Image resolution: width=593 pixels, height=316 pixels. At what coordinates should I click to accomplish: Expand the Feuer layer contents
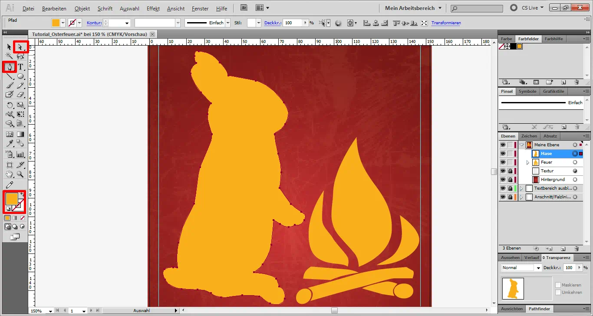coord(528,162)
